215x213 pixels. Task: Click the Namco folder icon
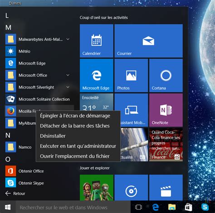pos(10,147)
